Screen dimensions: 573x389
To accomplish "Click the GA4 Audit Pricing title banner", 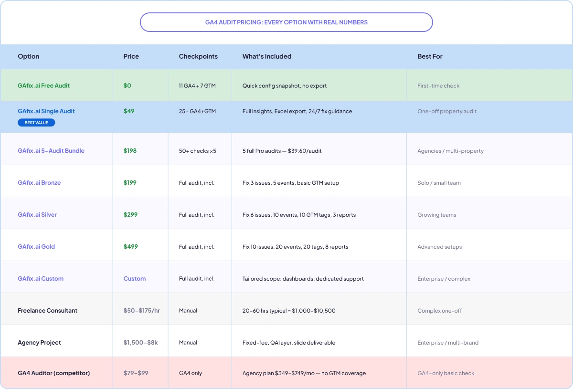I will [x=286, y=22].
